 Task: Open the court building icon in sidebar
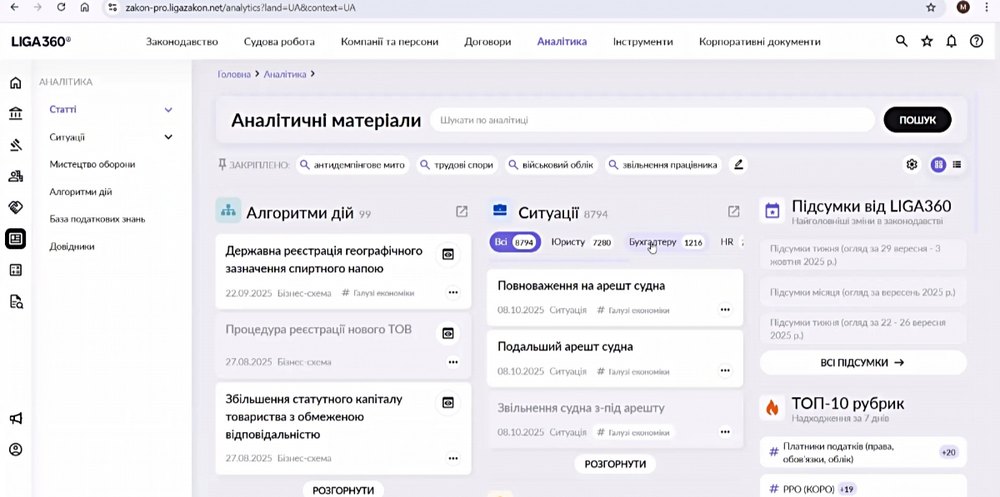pos(15,113)
